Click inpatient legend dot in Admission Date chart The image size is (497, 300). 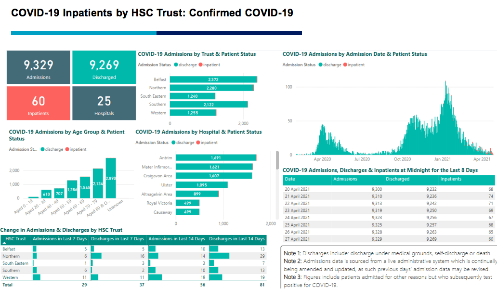[345, 65]
